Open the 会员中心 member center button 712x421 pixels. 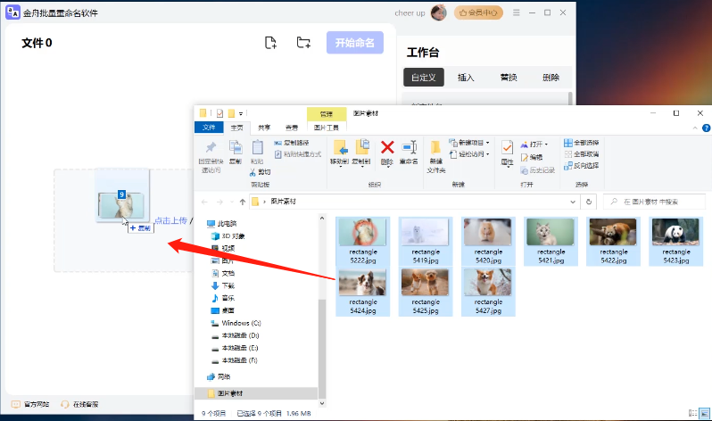click(478, 12)
